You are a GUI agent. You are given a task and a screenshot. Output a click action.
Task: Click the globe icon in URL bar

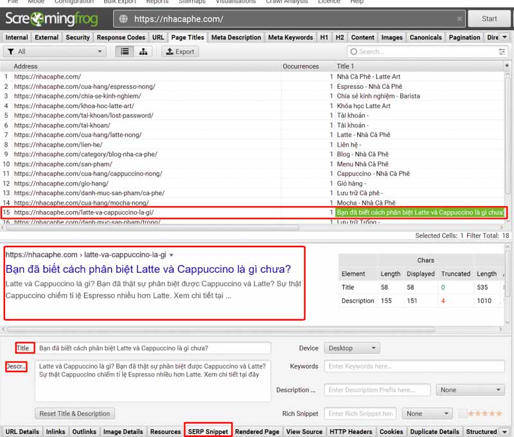point(123,19)
